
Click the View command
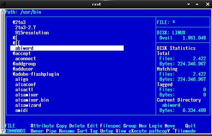coord(121,131)
